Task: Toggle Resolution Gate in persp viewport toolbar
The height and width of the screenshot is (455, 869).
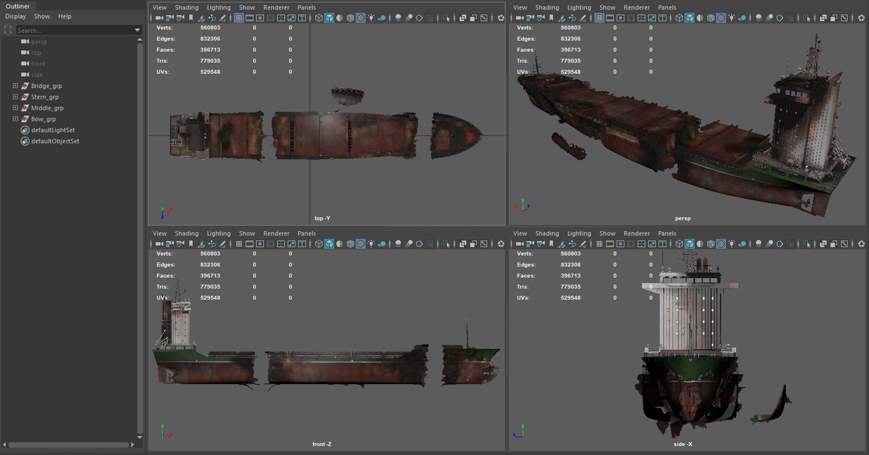Action: tap(621, 18)
